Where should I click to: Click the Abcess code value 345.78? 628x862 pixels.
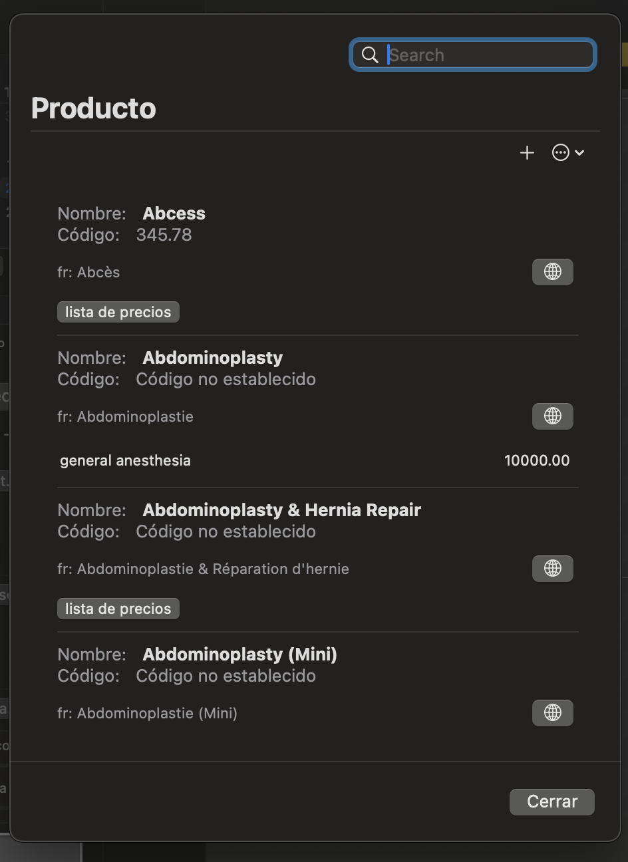point(164,235)
